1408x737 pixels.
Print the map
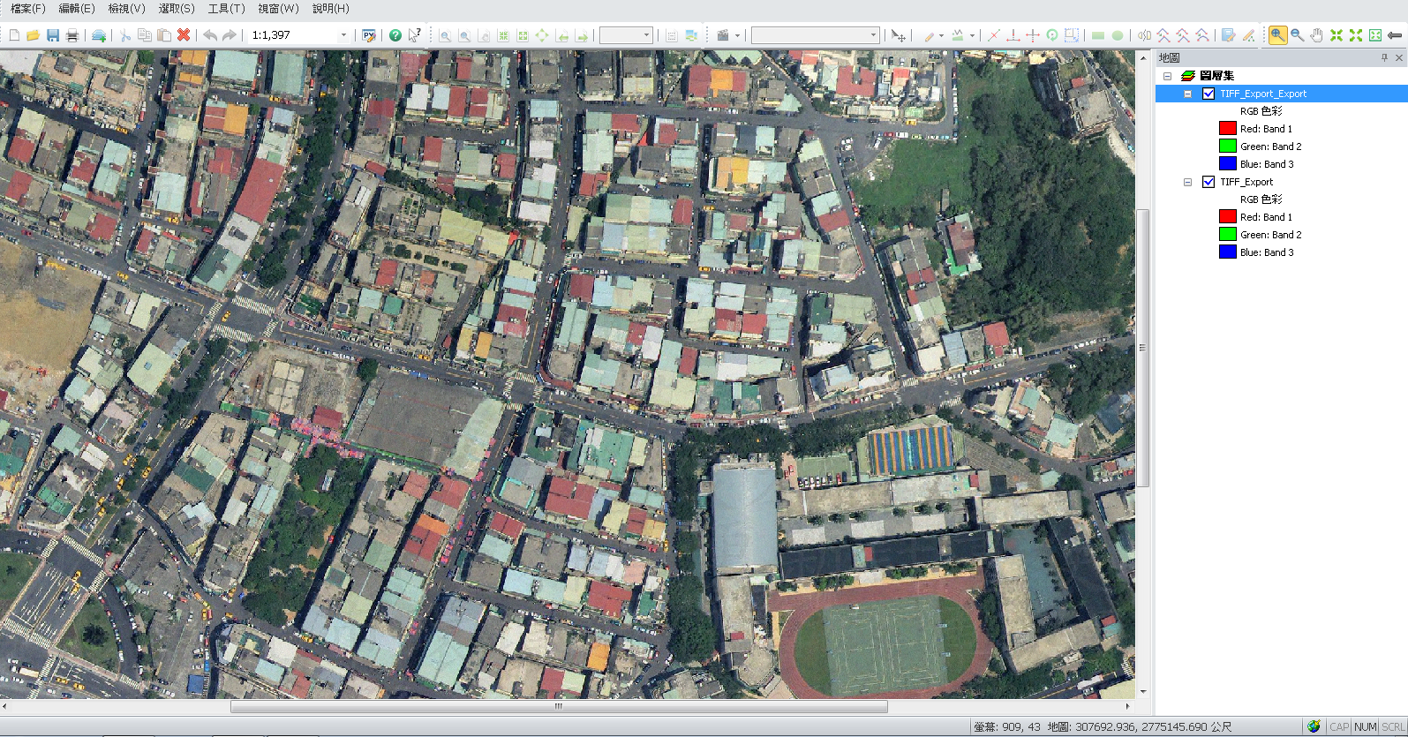coord(72,35)
